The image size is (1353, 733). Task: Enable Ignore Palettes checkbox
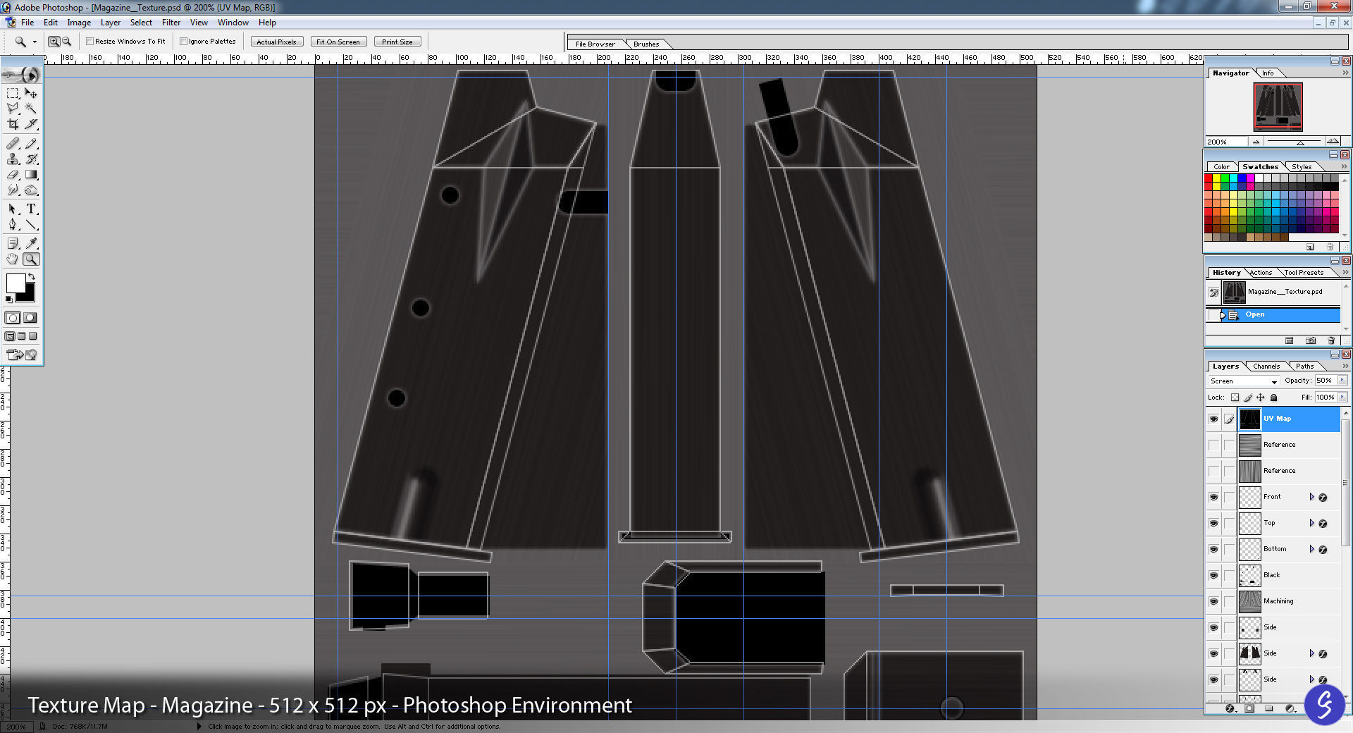pos(183,42)
